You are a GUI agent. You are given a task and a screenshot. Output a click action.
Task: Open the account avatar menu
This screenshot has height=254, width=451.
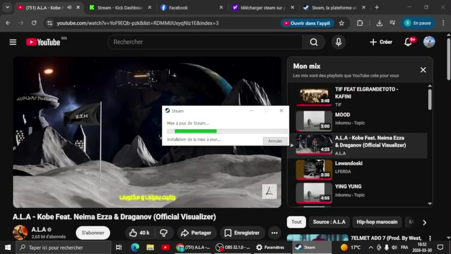pos(429,42)
